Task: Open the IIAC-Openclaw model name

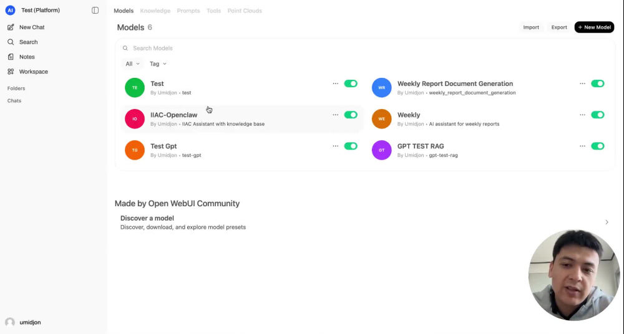Action: 174,115
